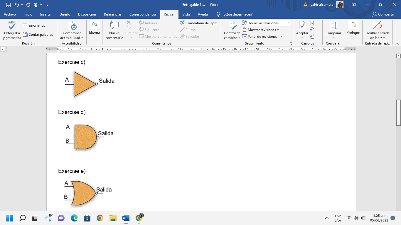Expand the Aceptar dropdown arrow
This screenshot has height=225, width=401.
(x=302, y=37)
